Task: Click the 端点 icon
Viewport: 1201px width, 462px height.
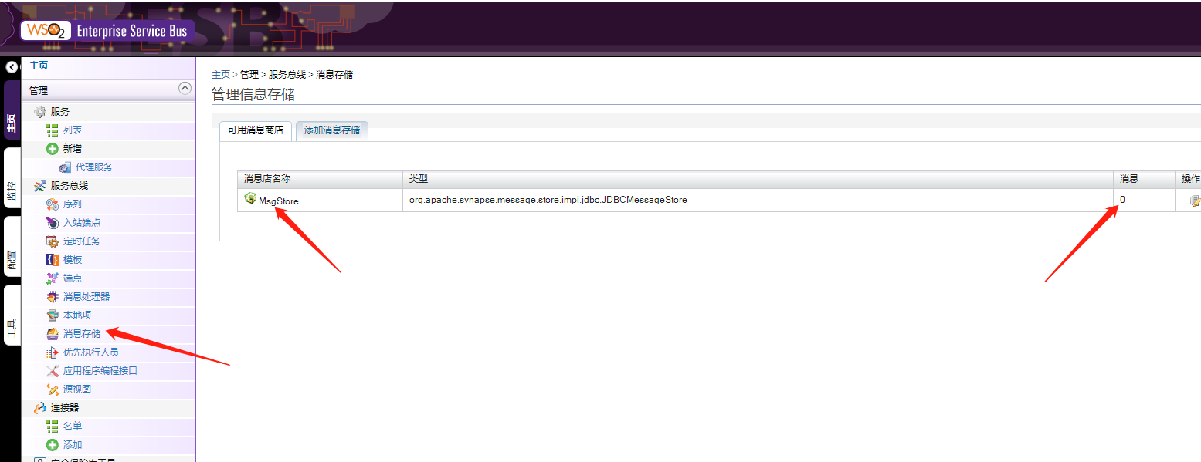Action: point(53,278)
